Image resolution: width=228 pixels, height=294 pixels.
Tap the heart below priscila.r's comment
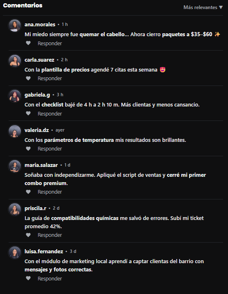coord(28,235)
